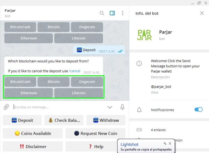Toggle the Notificaciones switch
The height and width of the screenshot is (153, 209).
click(x=198, y=109)
